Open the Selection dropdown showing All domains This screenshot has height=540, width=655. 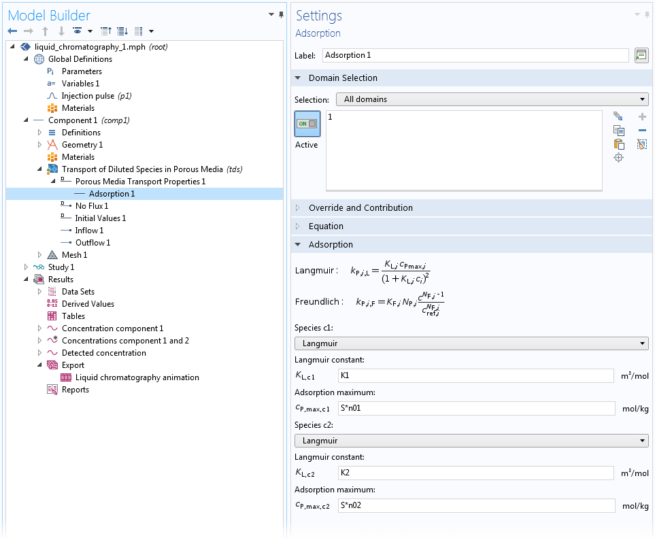pyautogui.click(x=492, y=99)
